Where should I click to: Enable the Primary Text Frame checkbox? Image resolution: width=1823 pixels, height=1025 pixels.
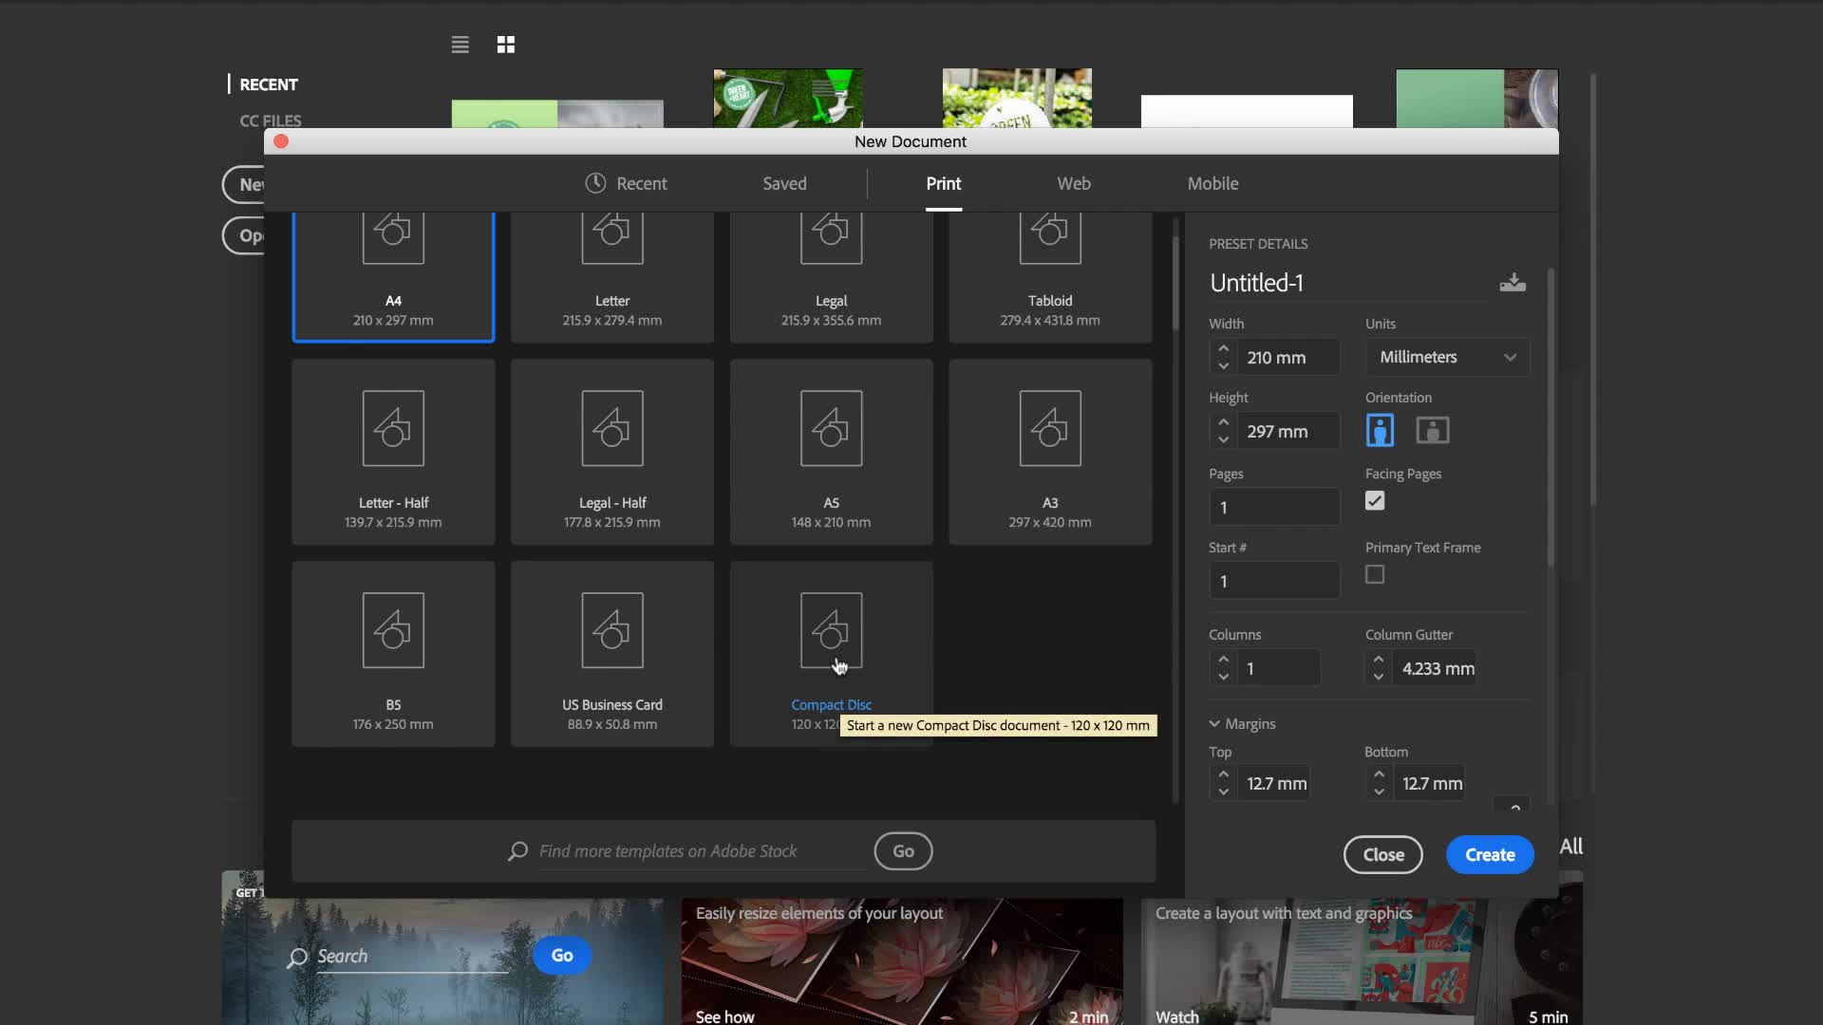pos(1375,574)
